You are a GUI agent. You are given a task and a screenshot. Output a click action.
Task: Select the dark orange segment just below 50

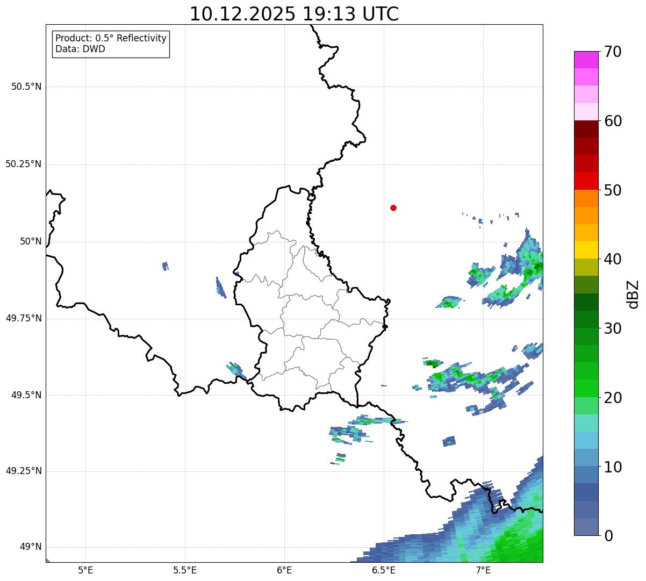(x=586, y=198)
